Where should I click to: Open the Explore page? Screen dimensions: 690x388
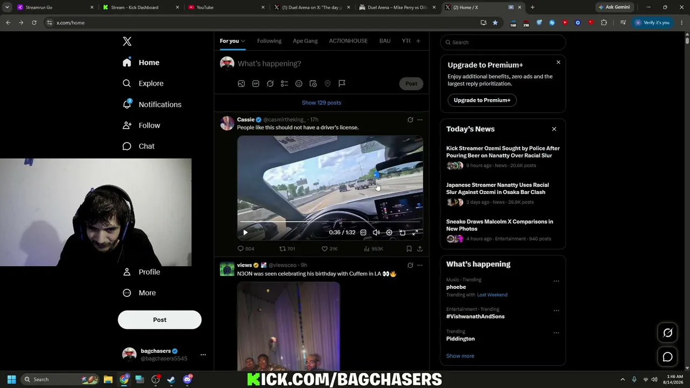143,84
